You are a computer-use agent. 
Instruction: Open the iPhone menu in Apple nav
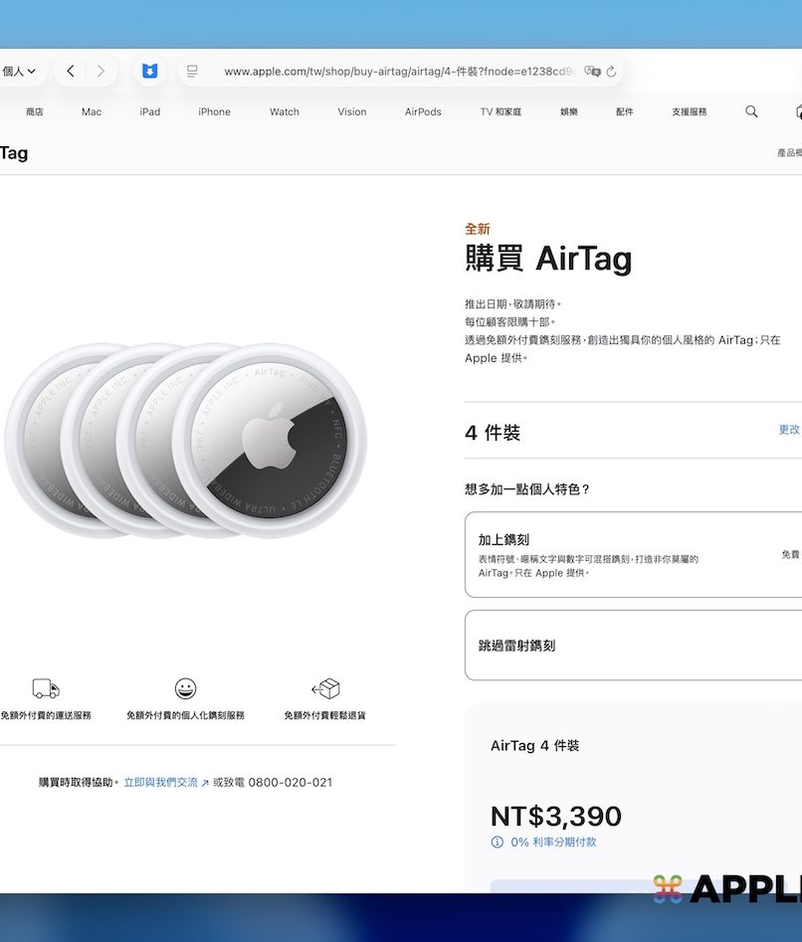214,112
